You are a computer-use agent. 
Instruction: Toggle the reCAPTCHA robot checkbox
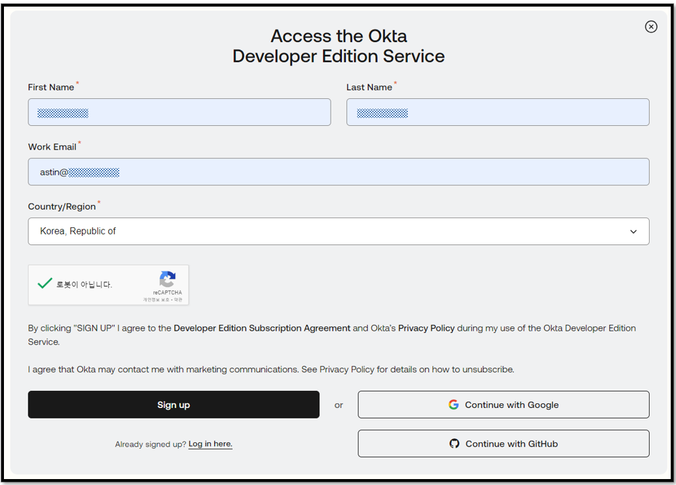[x=45, y=283]
